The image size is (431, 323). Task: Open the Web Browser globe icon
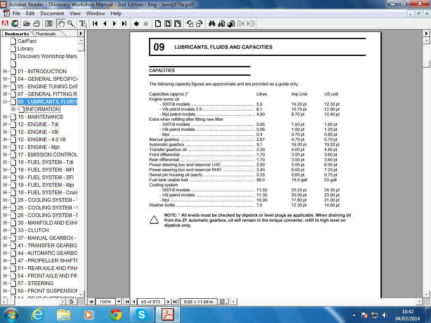[15, 24]
